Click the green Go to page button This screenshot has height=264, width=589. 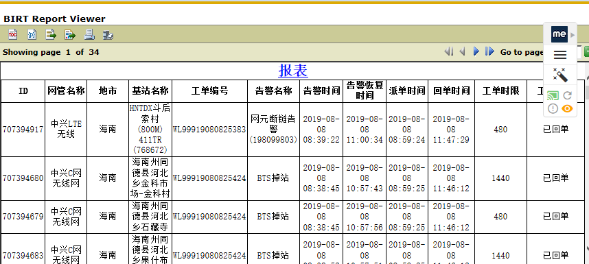[x=586, y=51]
